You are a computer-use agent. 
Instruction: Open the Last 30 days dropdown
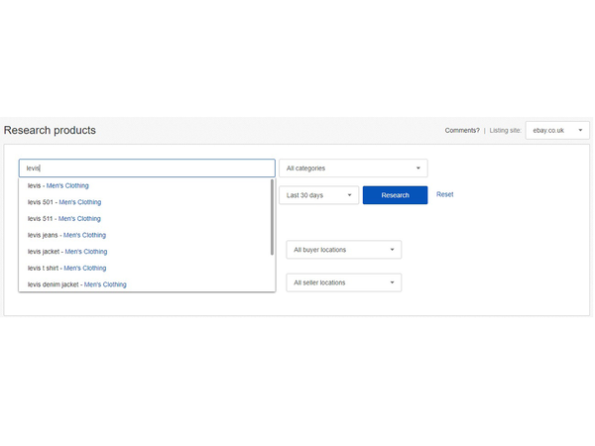coord(318,195)
